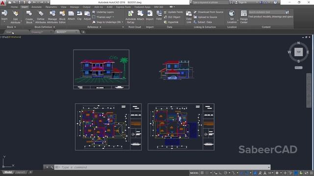Open the AutoCAD application menu logo
314x176 pixels.
pos(2,3)
